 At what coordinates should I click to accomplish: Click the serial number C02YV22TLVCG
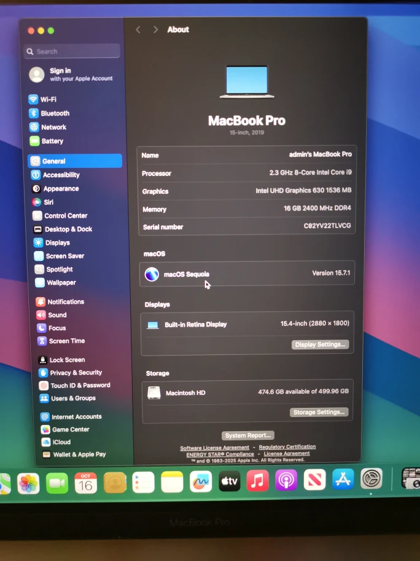pos(327,226)
